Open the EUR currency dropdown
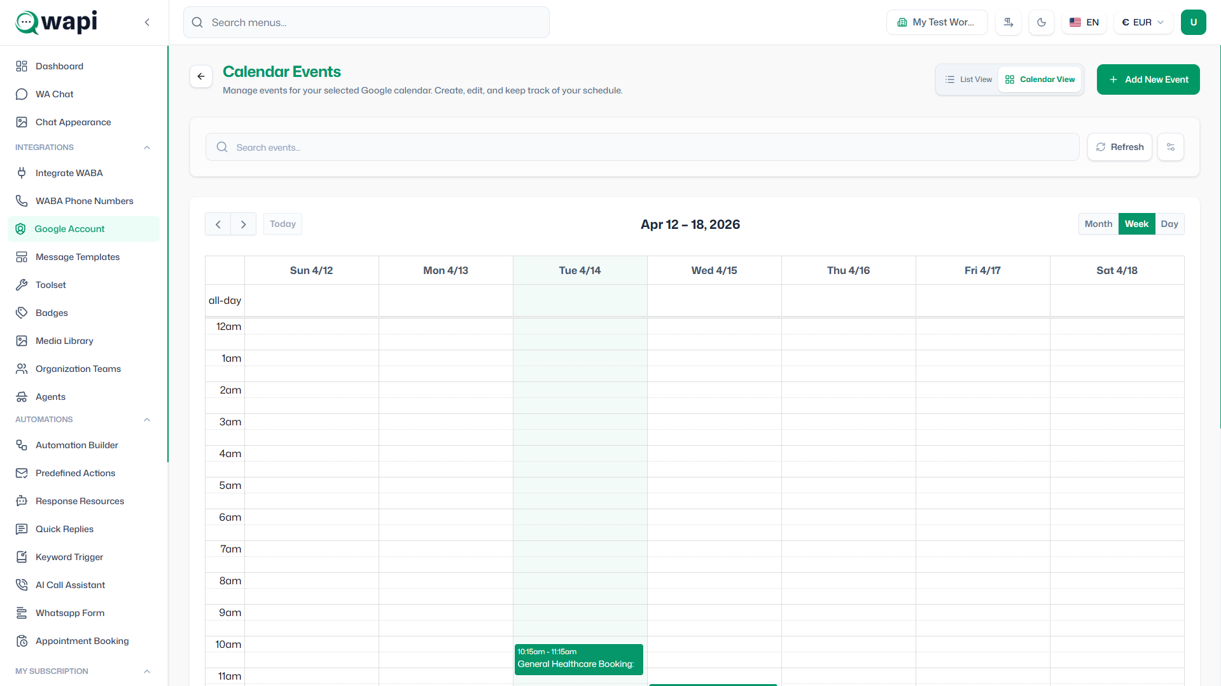The width and height of the screenshot is (1221, 686). 1143,22
